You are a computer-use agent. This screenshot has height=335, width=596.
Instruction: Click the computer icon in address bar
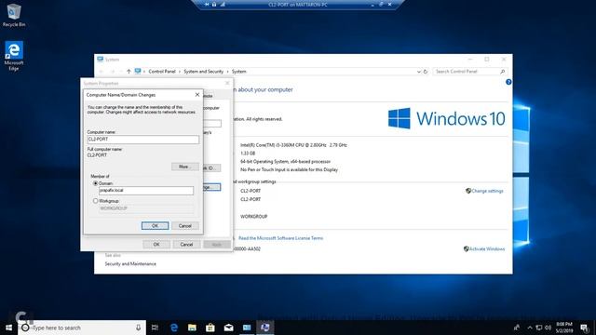pyautogui.click(x=138, y=72)
